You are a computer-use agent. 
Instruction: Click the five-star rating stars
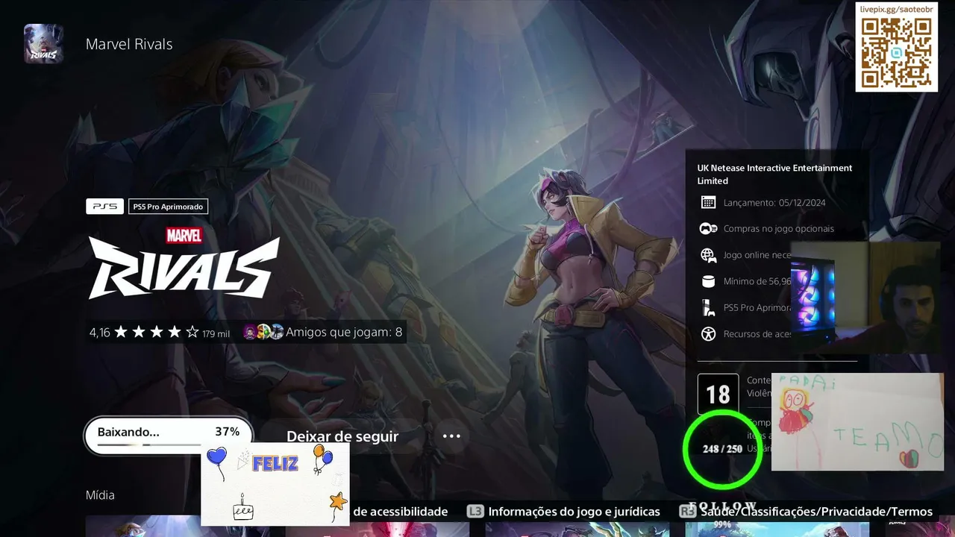156,333
